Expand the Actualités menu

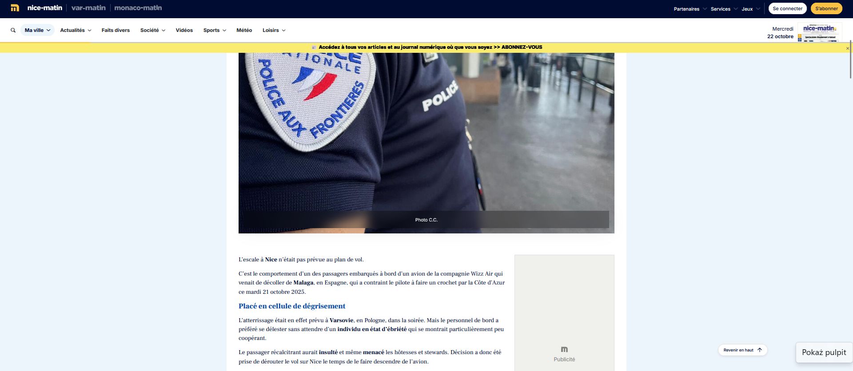(76, 30)
